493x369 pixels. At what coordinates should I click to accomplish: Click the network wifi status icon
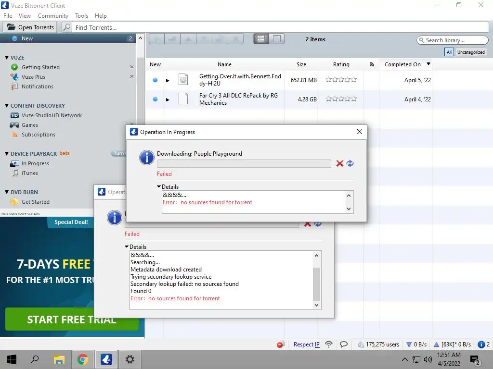pyautogui.click(x=328, y=344)
